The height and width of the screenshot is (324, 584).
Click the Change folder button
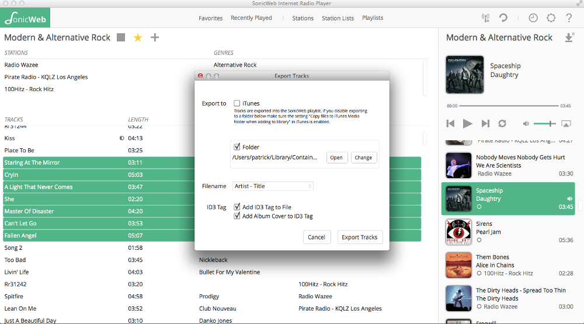point(363,158)
